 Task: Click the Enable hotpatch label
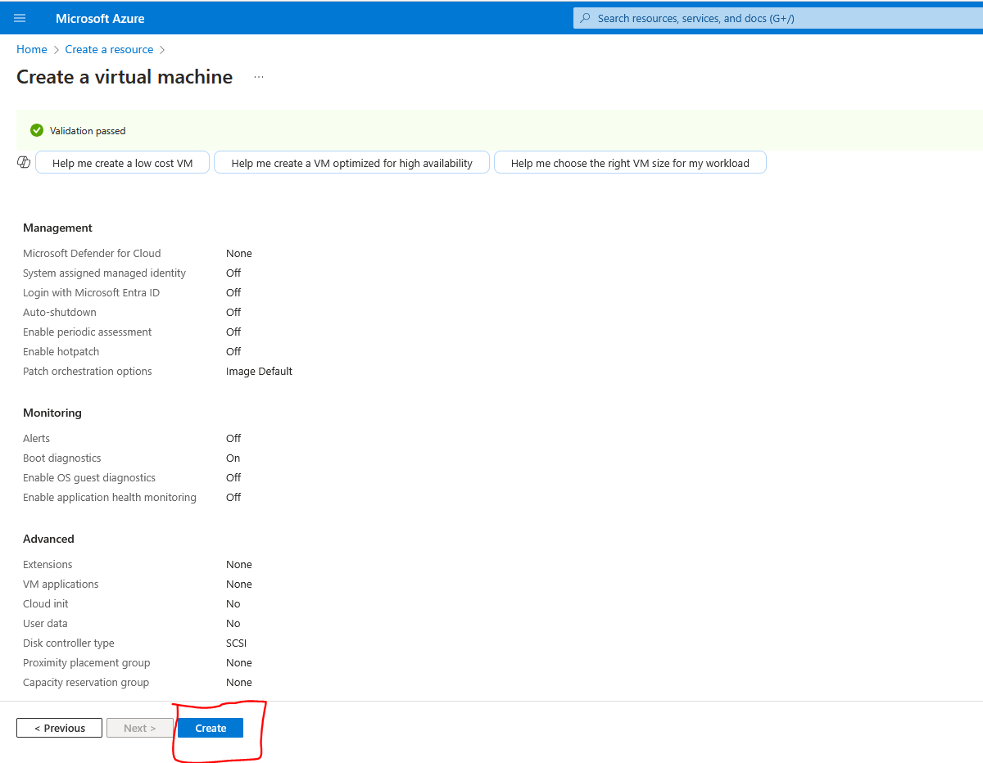click(61, 351)
